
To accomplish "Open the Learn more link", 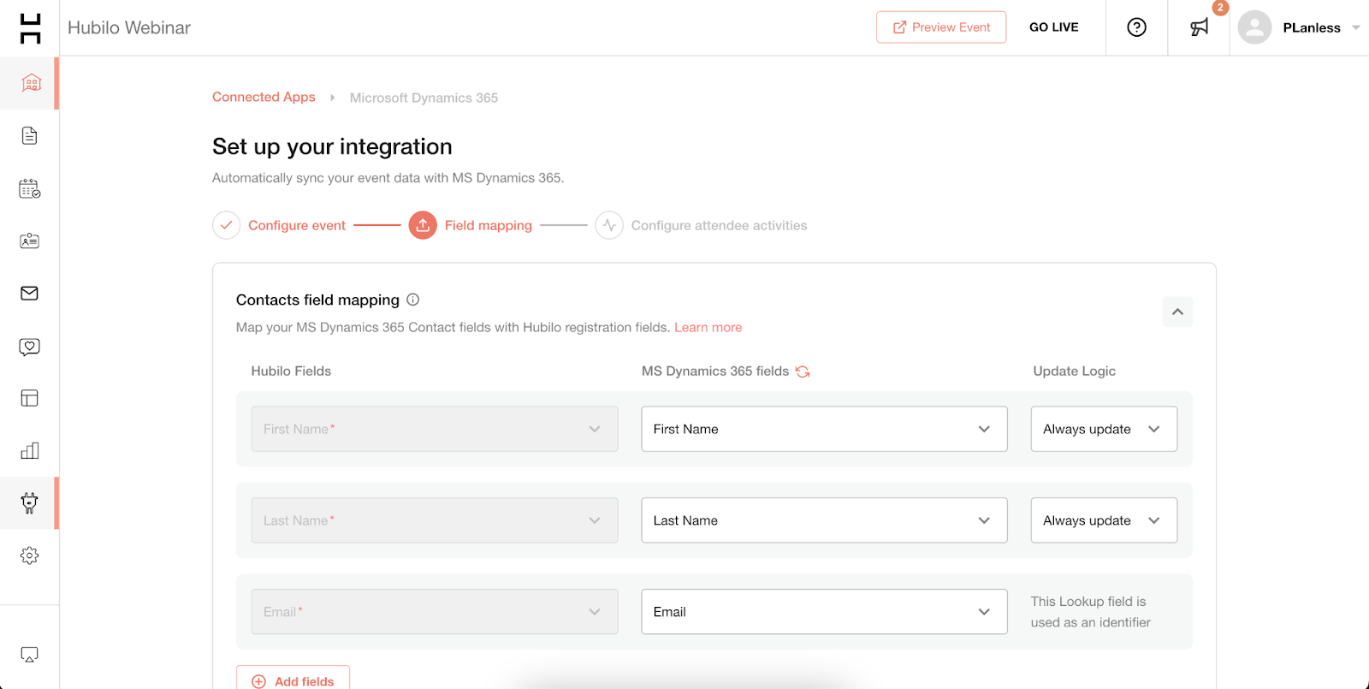I will (x=708, y=327).
